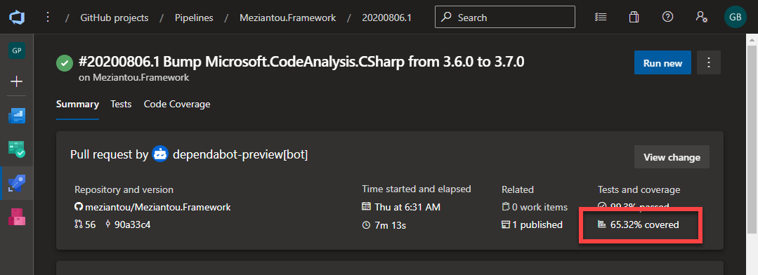Open the Artifacts icon in sidebar
Screen dimensions: 758x275
point(17,217)
